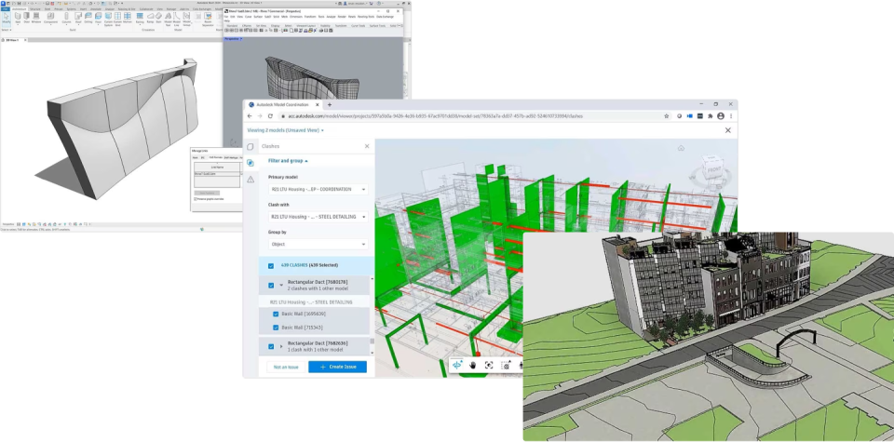Click the issues warning triangle icon

(x=251, y=179)
